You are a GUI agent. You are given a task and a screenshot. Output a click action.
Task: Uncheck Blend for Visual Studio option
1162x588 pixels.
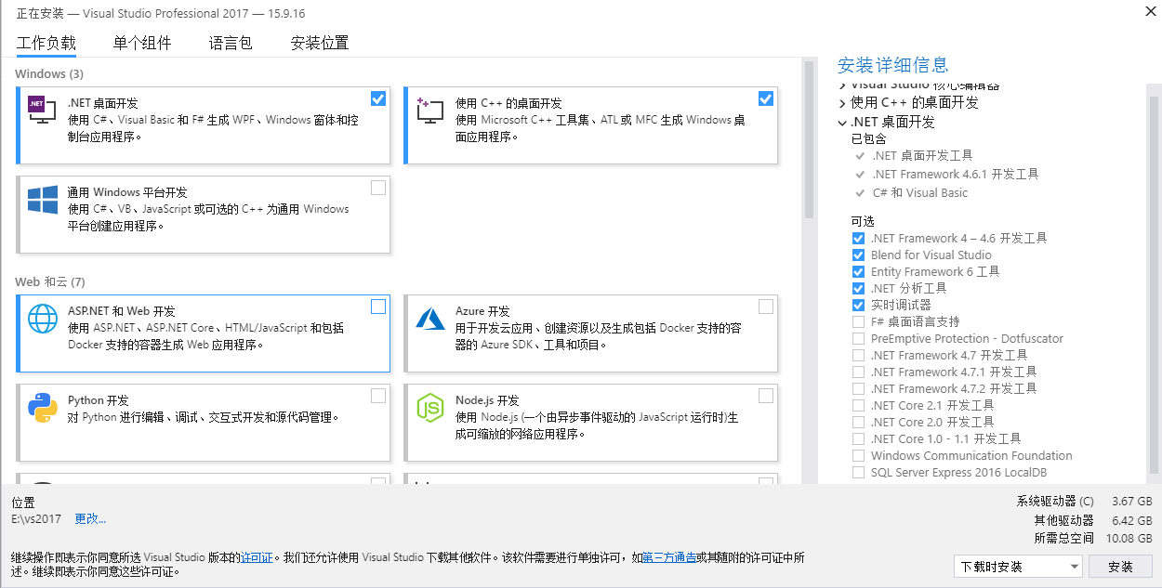click(x=858, y=255)
